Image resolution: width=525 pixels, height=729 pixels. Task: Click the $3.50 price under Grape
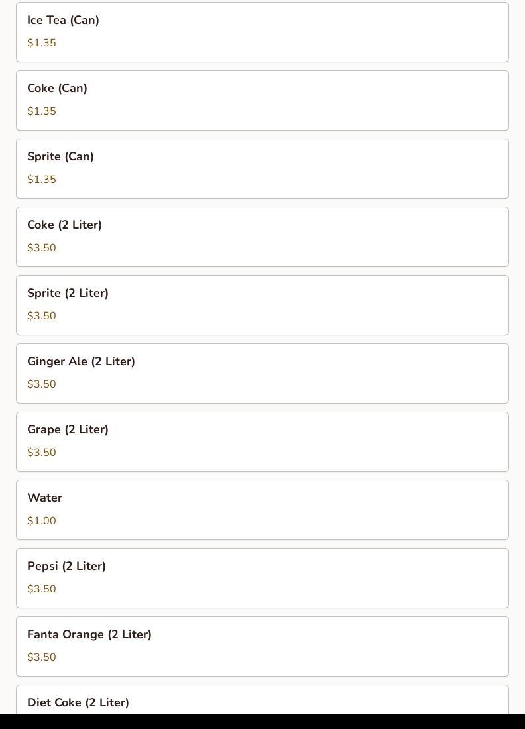[42, 453]
